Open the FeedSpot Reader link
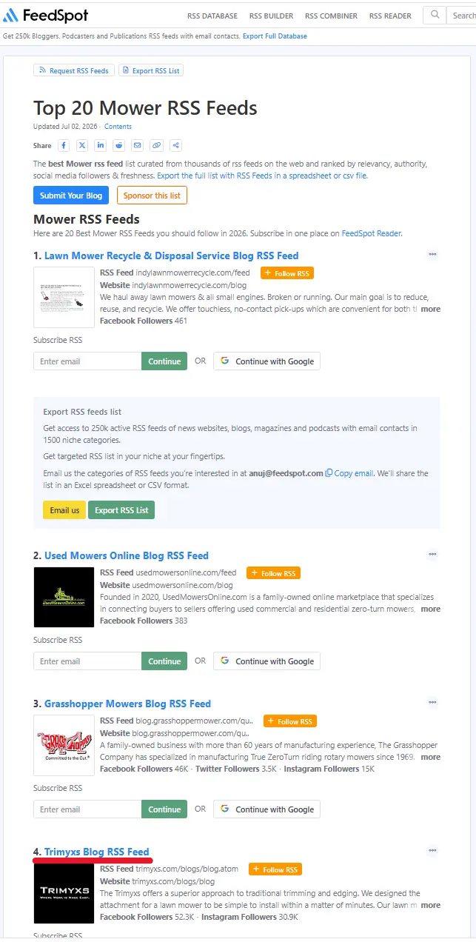Screen dimensions: 476x942 tap(372, 233)
